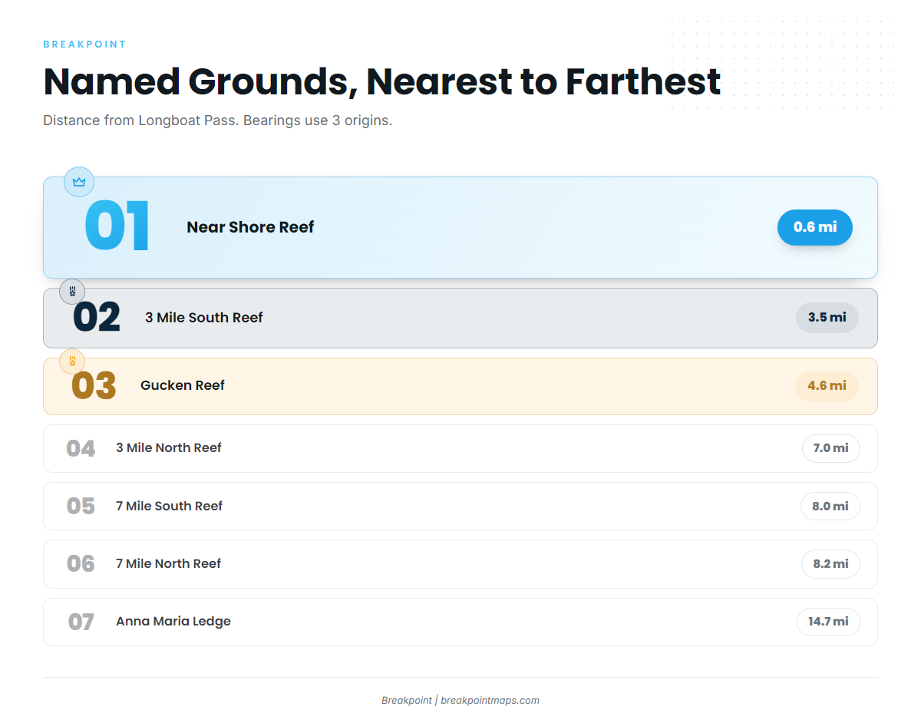This screenshot has height=726, width=921.
Task: Choose the 7 Mile South Reef row
Action: (460, 507)
